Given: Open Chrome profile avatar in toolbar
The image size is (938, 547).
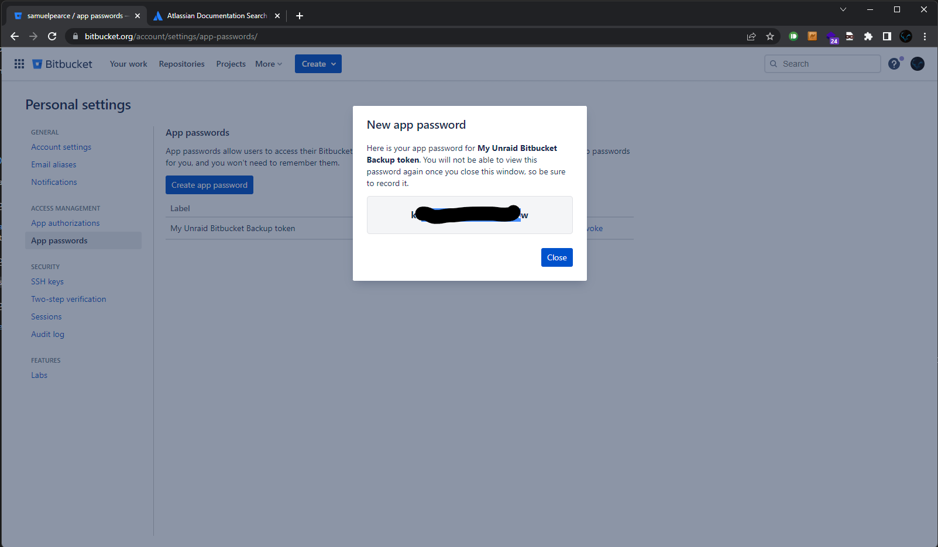Looking at the screenshot, I should 906,36.
